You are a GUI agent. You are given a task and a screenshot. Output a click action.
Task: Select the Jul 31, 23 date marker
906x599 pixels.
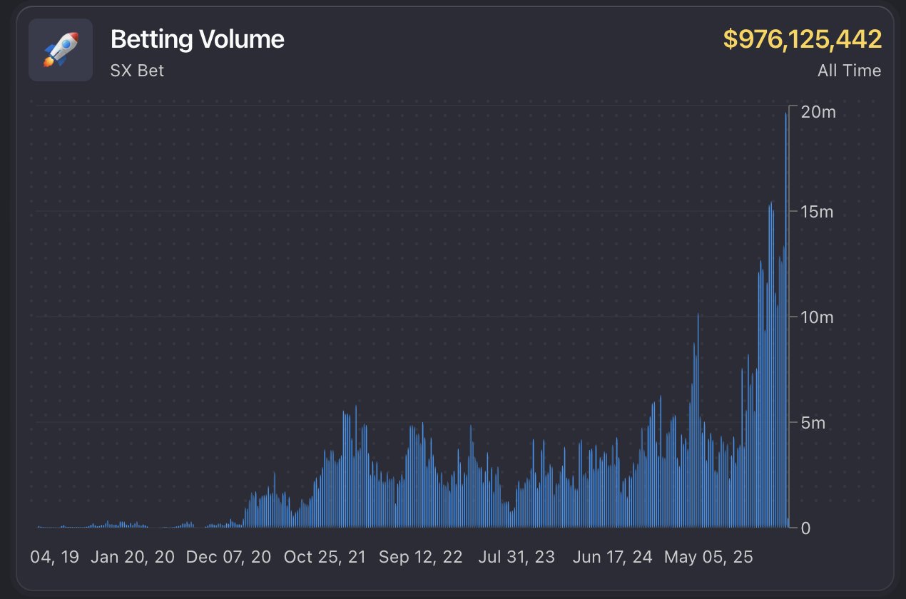[516, 557]
